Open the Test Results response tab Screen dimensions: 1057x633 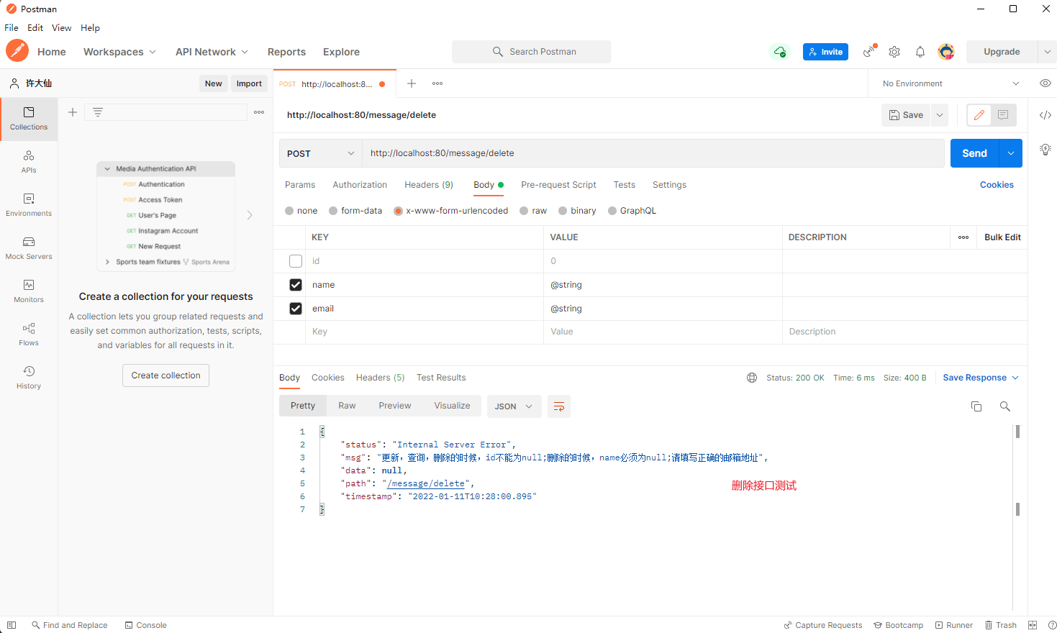pos(441,378)
